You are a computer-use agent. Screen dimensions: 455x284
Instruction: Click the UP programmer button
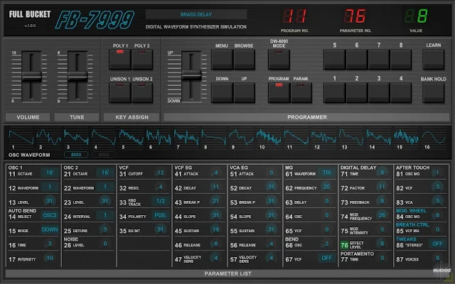245,93
